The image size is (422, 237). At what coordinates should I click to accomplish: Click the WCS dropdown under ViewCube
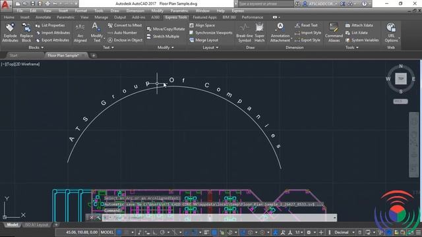(x=400, y=101)
